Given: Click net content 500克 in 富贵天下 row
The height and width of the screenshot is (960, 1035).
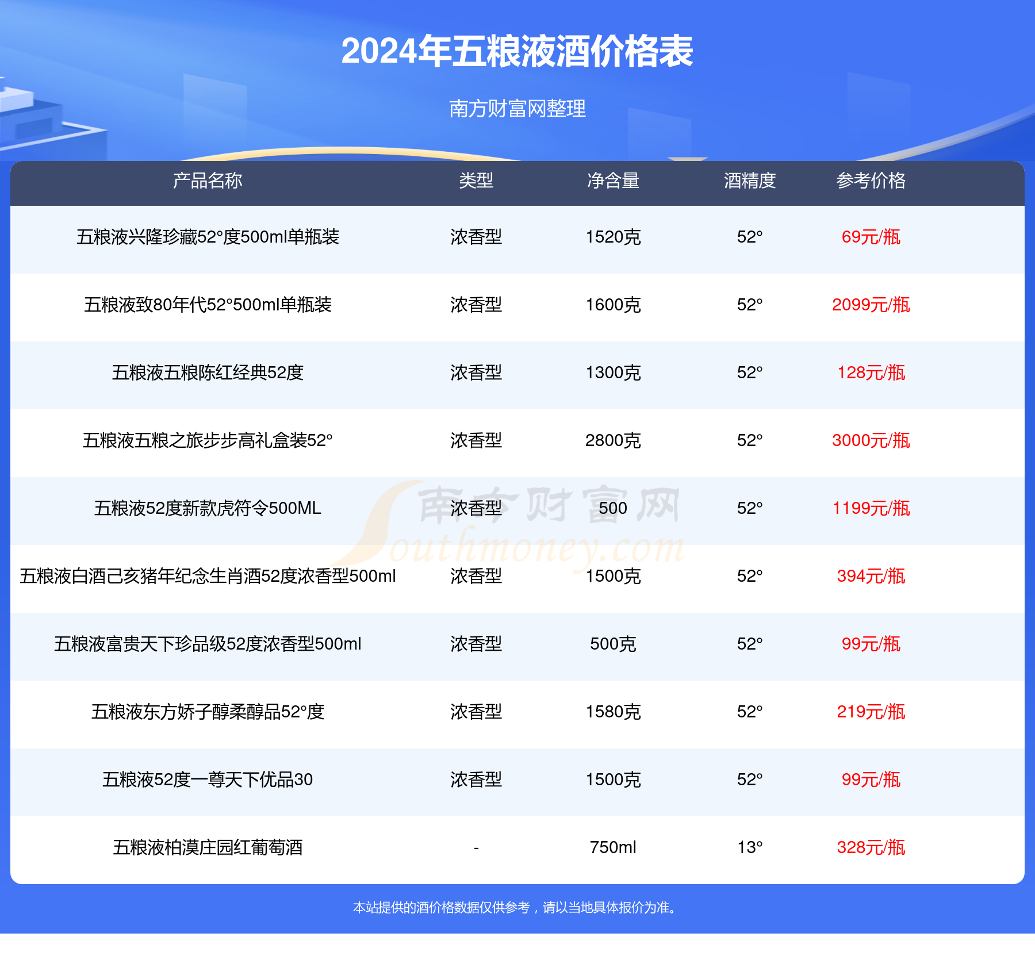Looking at the screenshot, I should pyautogui.click(x=613, y=644).
